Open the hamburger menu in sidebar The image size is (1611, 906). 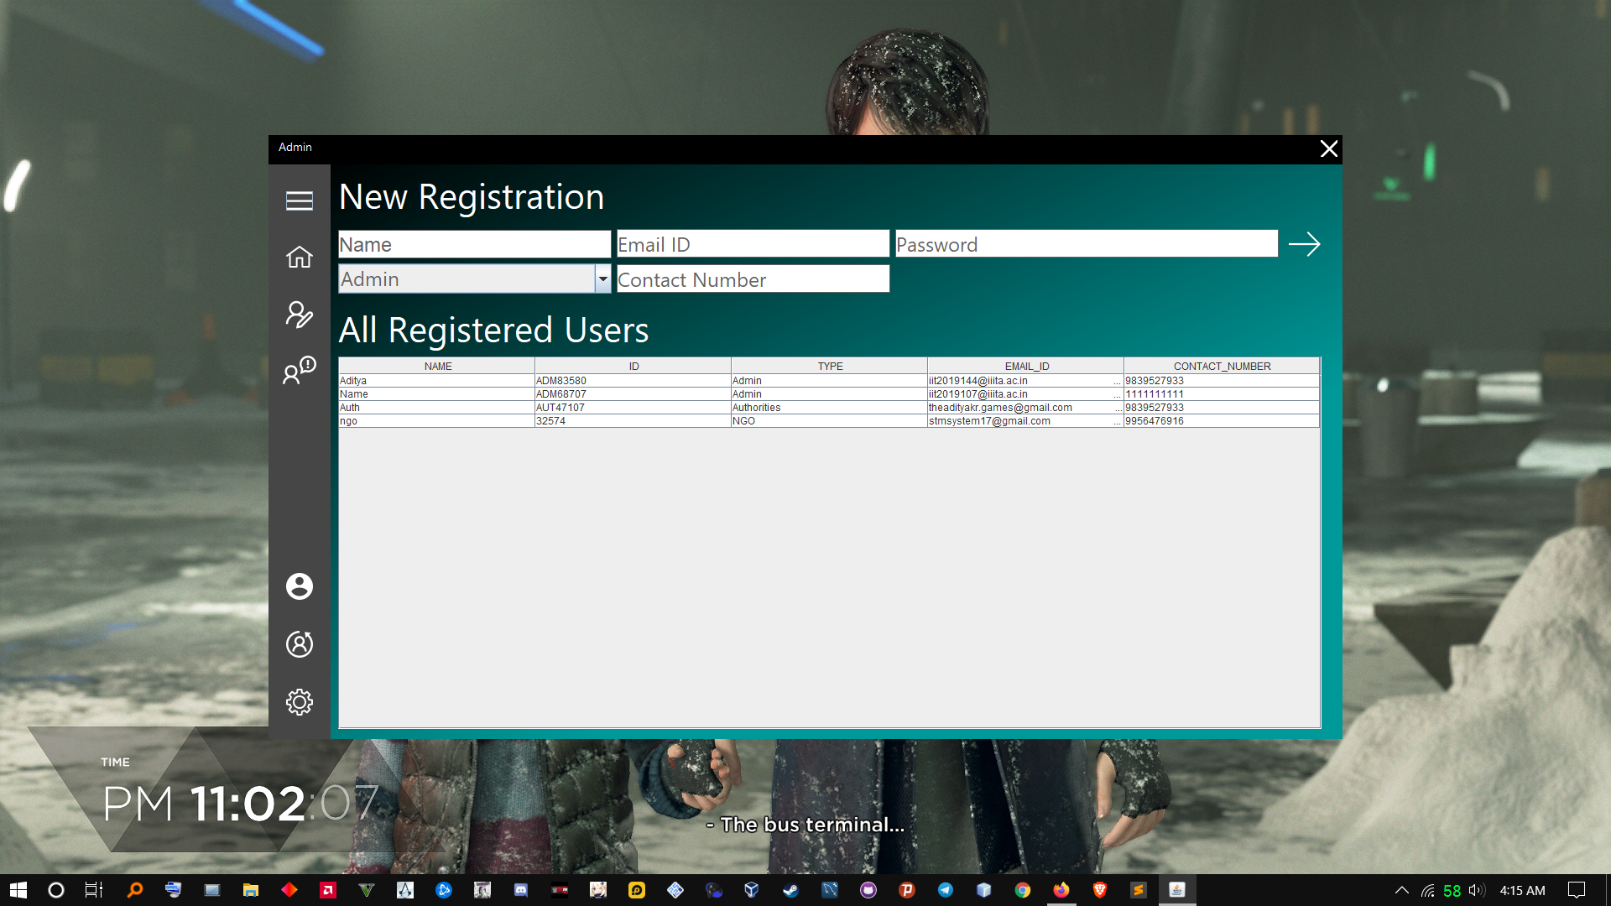tap(299, 200)
